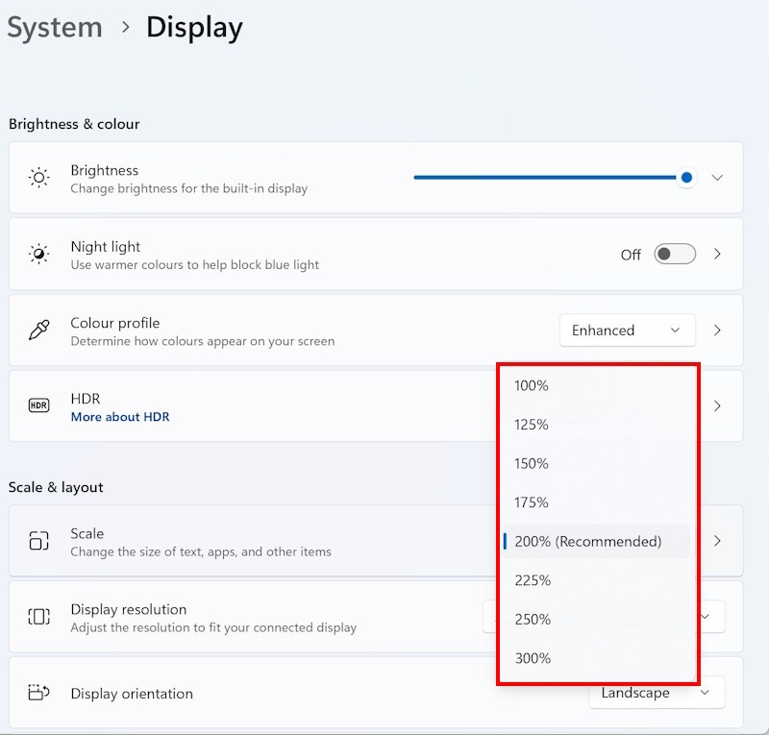Click the brightness slider handle
The image size is (769, 735).
686,178
